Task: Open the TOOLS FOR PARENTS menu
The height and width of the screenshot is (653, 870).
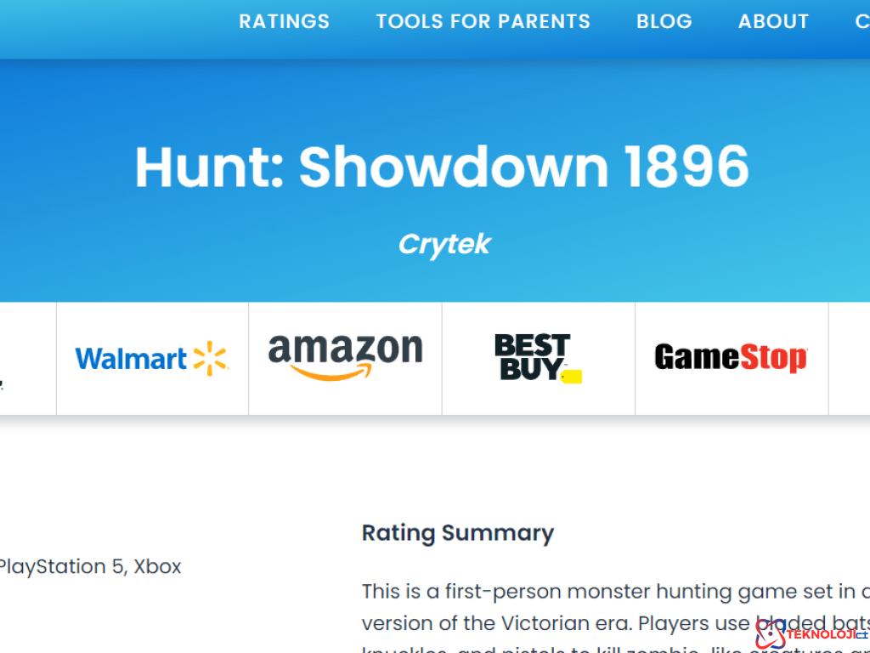Action: pyautogui.click(x=483, y=21)
